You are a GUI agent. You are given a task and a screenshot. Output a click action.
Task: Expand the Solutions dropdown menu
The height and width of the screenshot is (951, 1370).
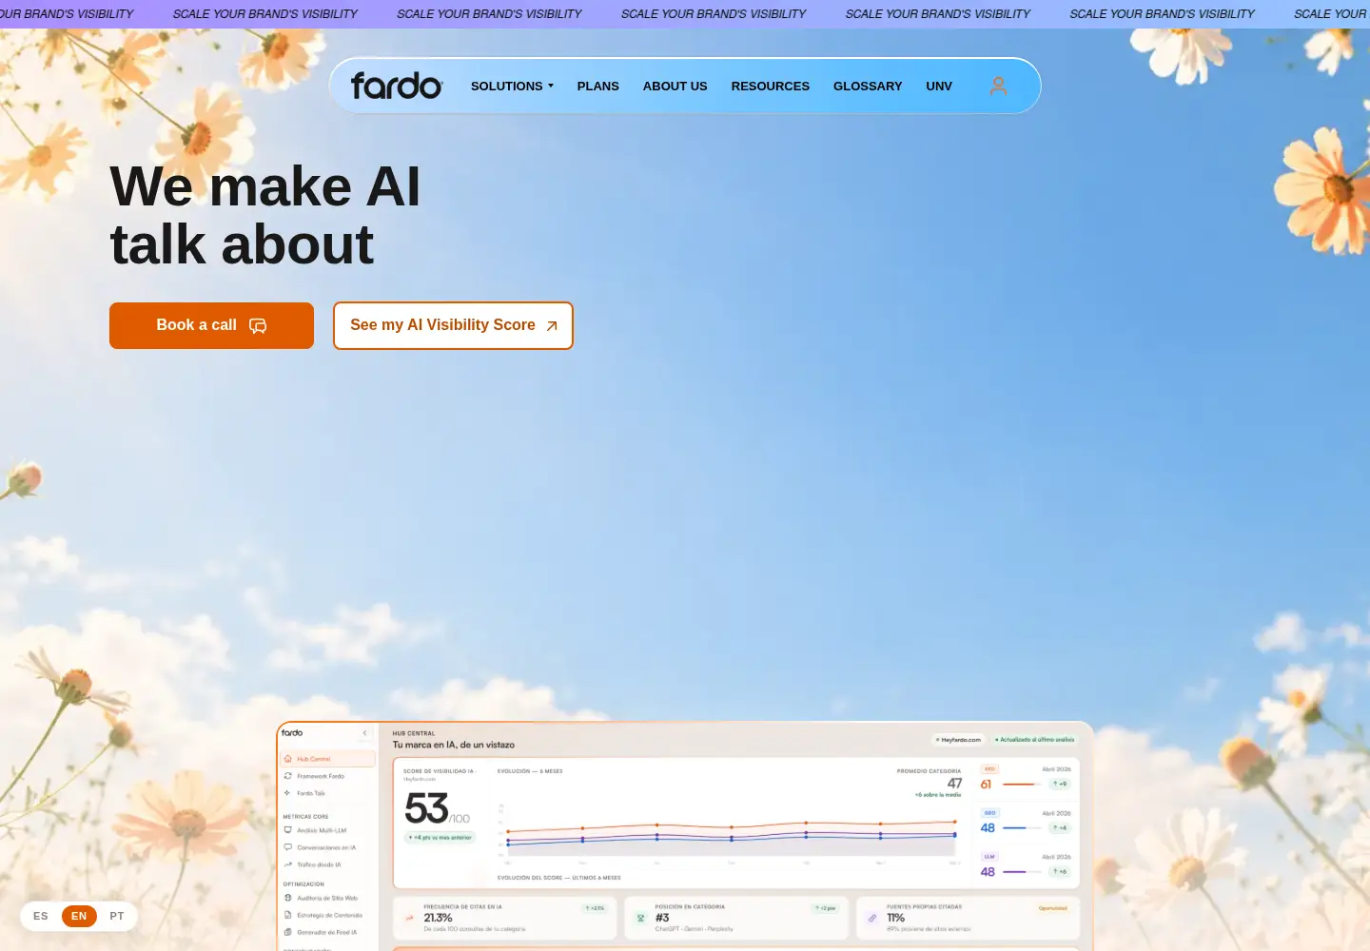(x=512, y=86)
